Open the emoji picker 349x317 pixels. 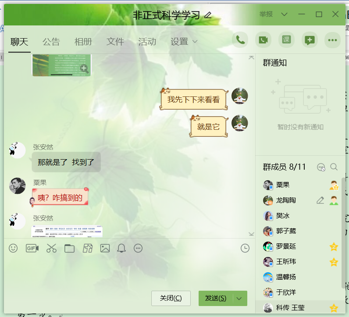point(13,249)
